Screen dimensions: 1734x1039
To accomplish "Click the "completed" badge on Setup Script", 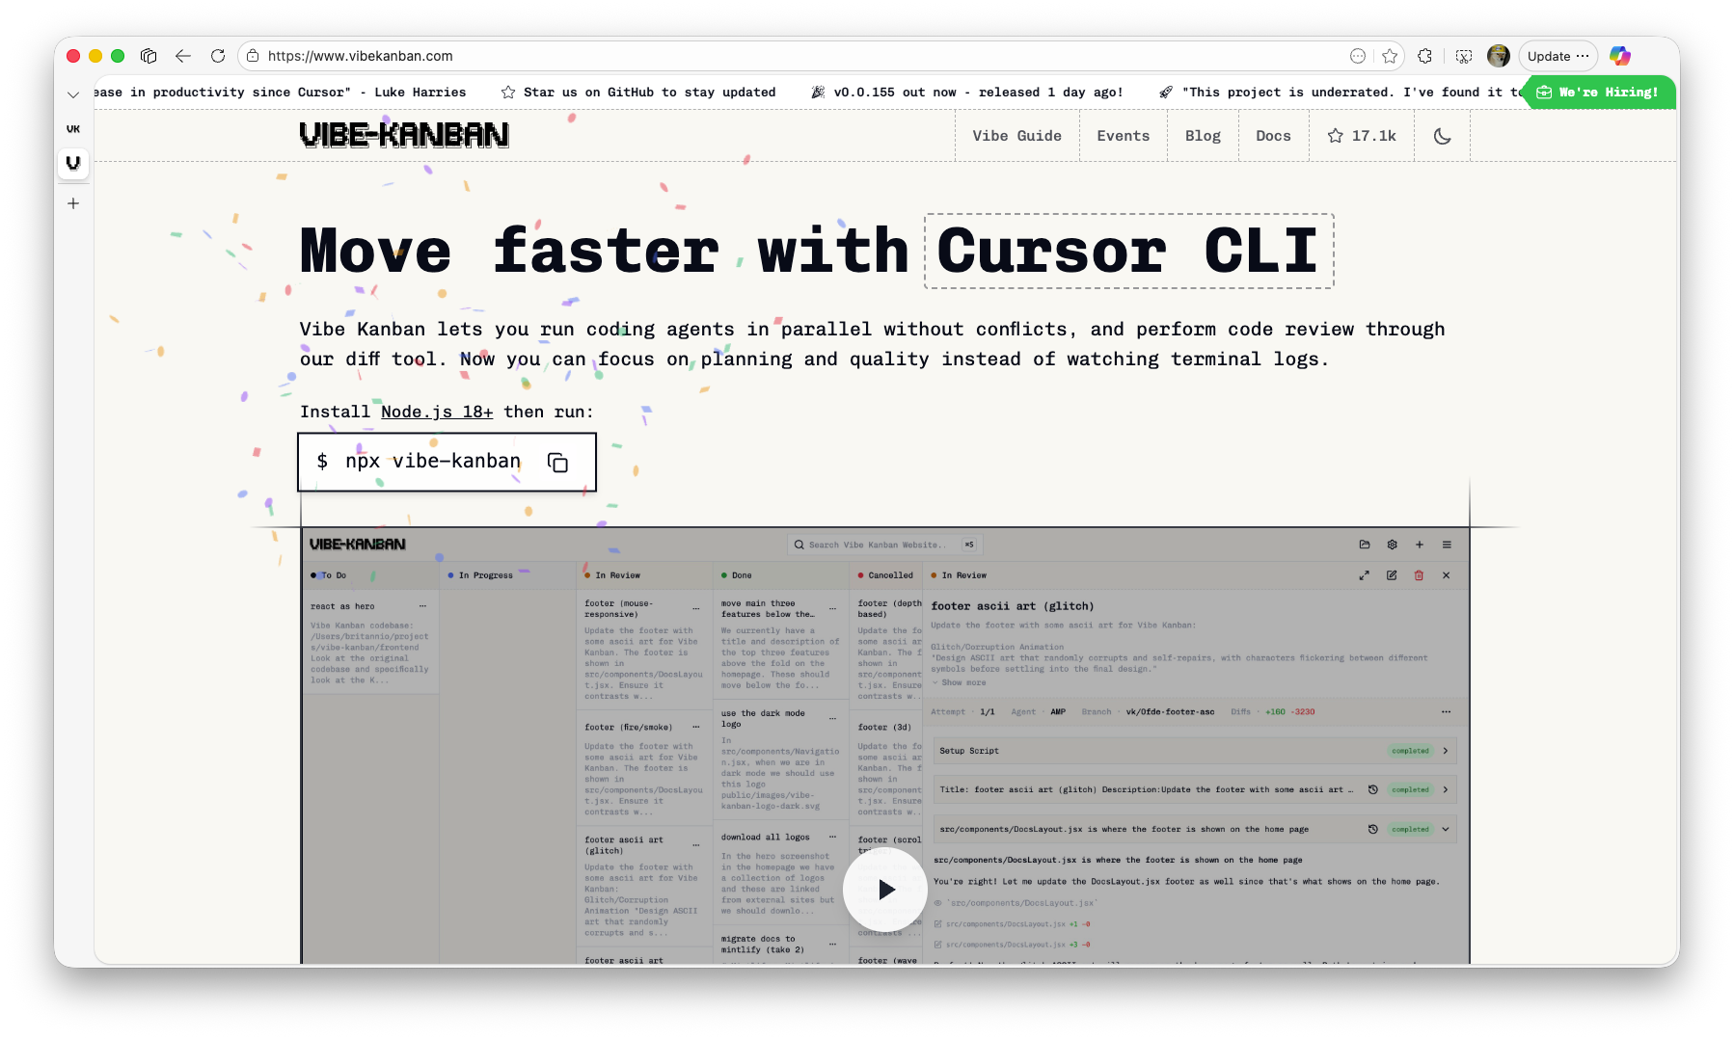I will tap(1410, 751).
